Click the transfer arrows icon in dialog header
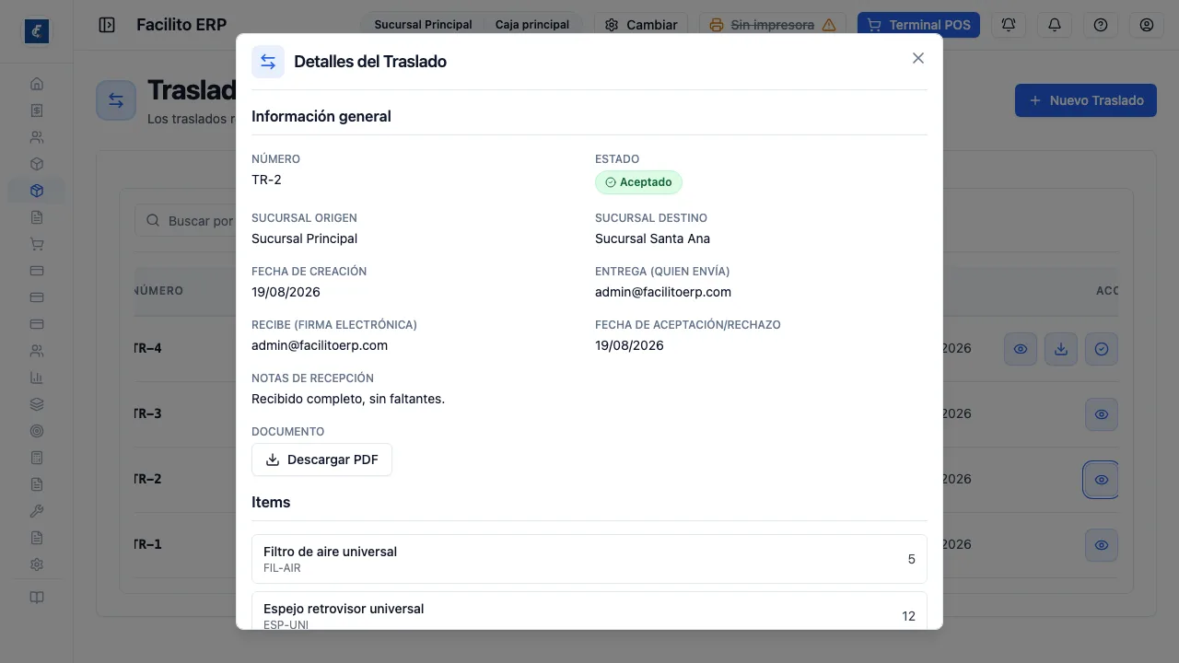1179x663 pixels. [x=268, y=62]
